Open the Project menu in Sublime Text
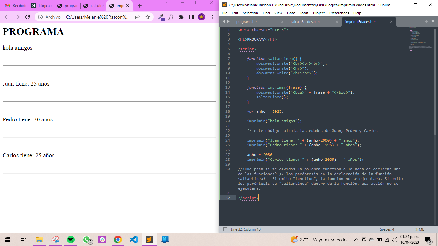438x246 pixels. coord(319,13)
